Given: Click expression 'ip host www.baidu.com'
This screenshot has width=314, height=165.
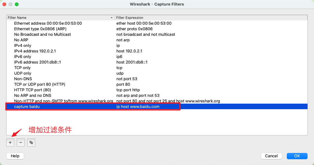Looking at the screenshot, I should (138, 107).
